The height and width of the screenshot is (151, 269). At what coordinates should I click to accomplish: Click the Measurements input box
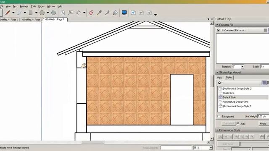pos(176,148)
